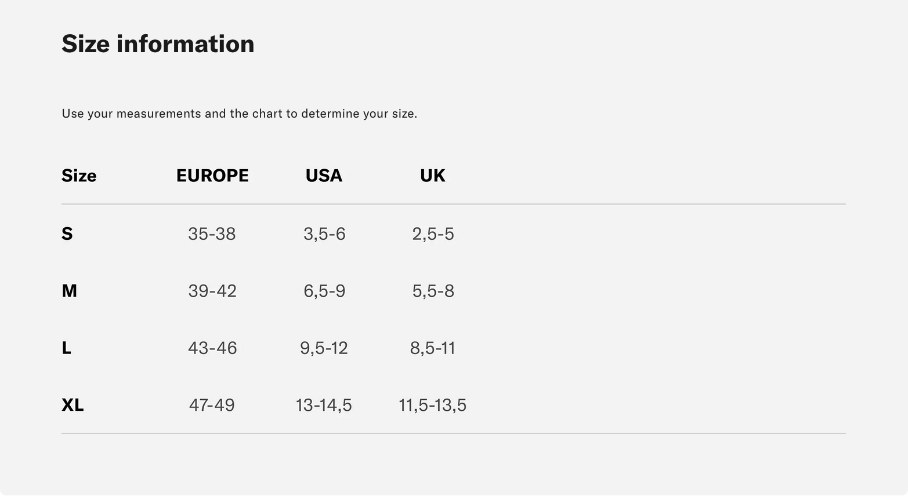This screenshot has height=496, width=908.
Task: Click UK size 11,5-13,5 cell
Action: (432, 404)
